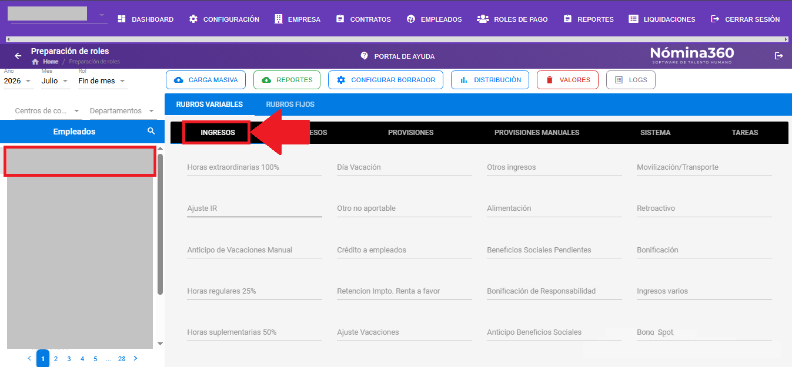Screen dimensions: 792x367
Task: Click the Ajuste IR input field
Action: tap(255, 208)
